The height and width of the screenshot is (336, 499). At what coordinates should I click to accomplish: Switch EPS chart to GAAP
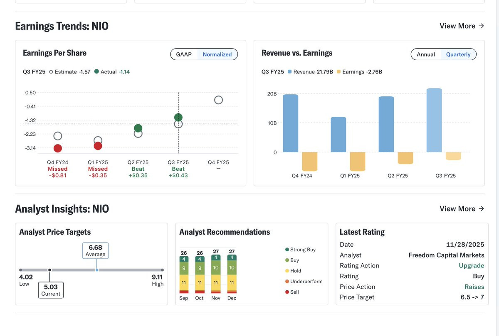184,54
